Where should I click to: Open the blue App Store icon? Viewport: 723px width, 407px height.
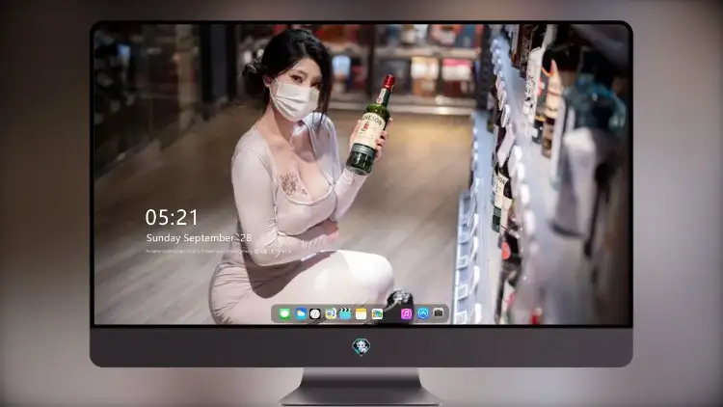pyautogui.click(x=423, y=313)
